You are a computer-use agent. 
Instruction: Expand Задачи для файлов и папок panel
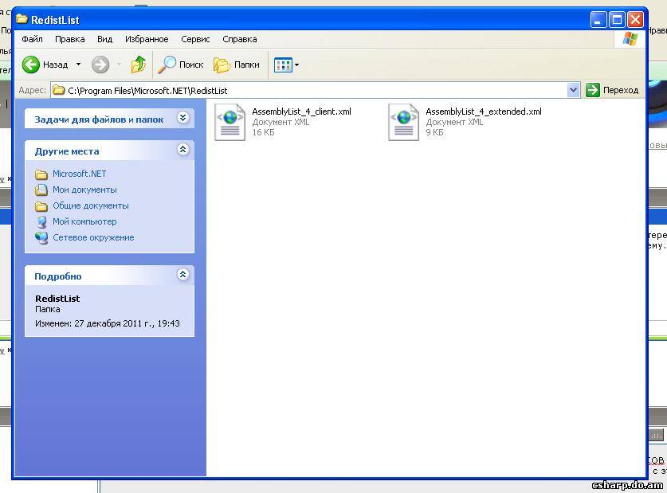(x=183, y=118)
